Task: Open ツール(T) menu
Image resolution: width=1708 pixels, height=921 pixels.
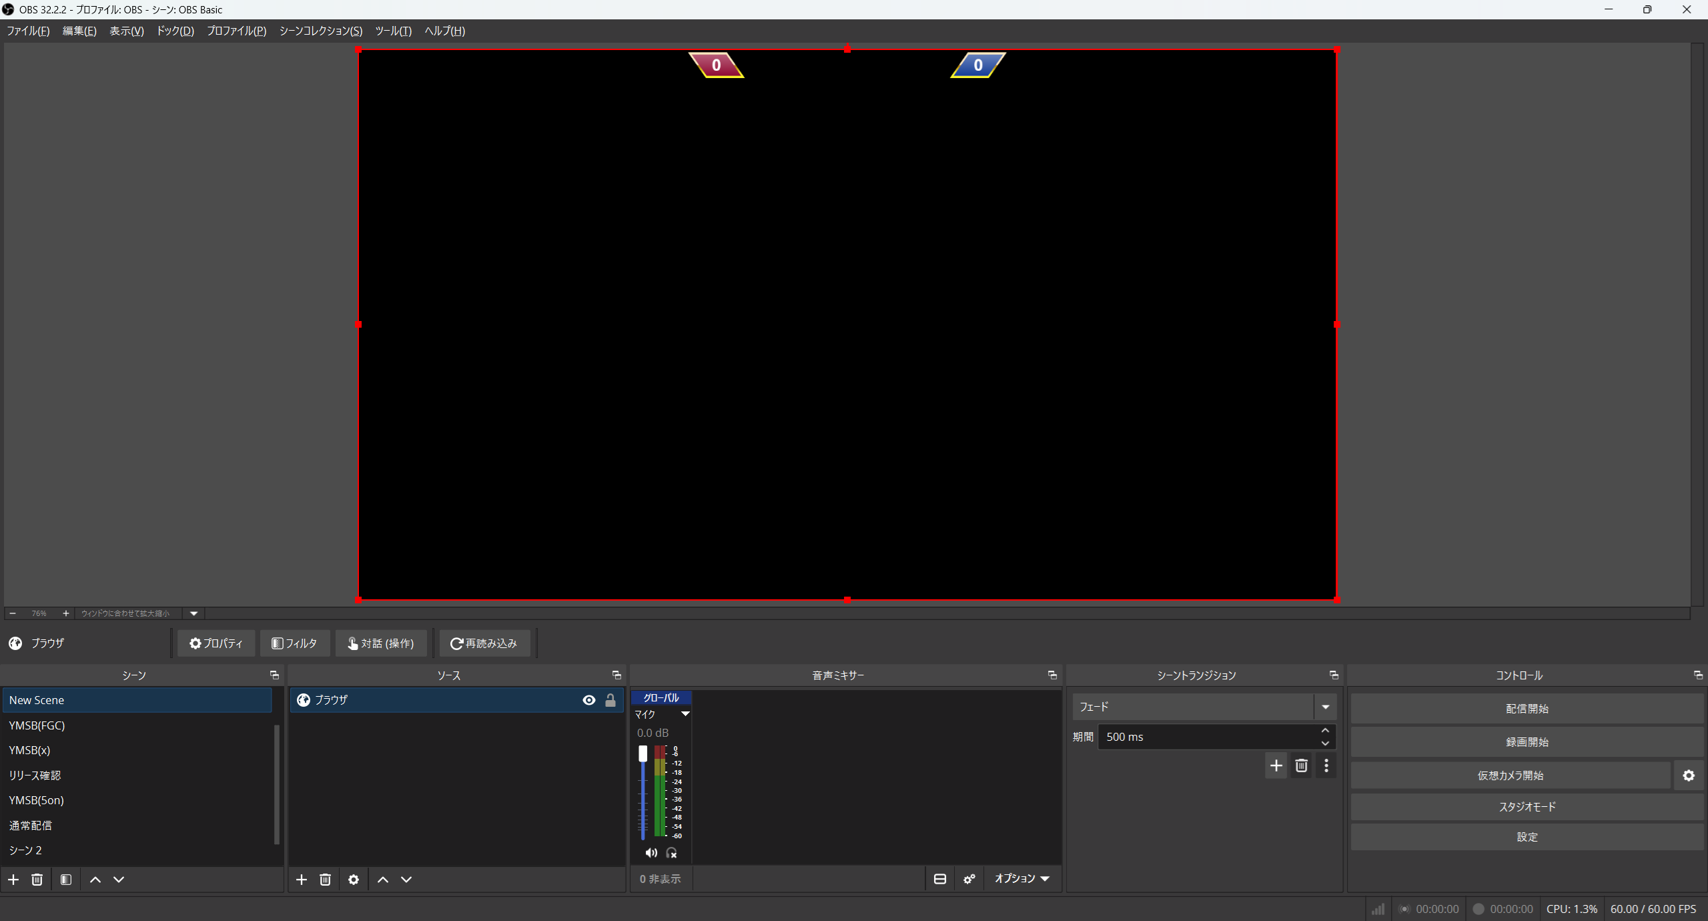Action: (394, 31)
